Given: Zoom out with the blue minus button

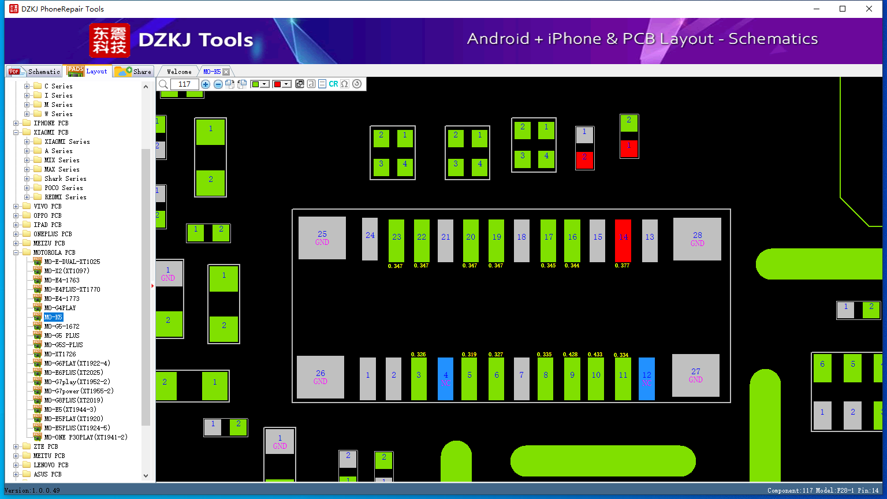Looking at the screenshot, I should point(218,84).
